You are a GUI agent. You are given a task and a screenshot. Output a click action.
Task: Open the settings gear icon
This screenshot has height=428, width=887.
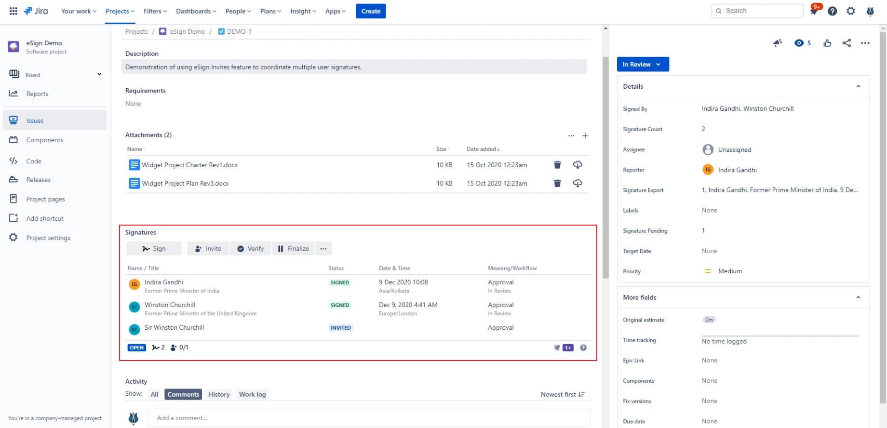(x=851, y=11)
